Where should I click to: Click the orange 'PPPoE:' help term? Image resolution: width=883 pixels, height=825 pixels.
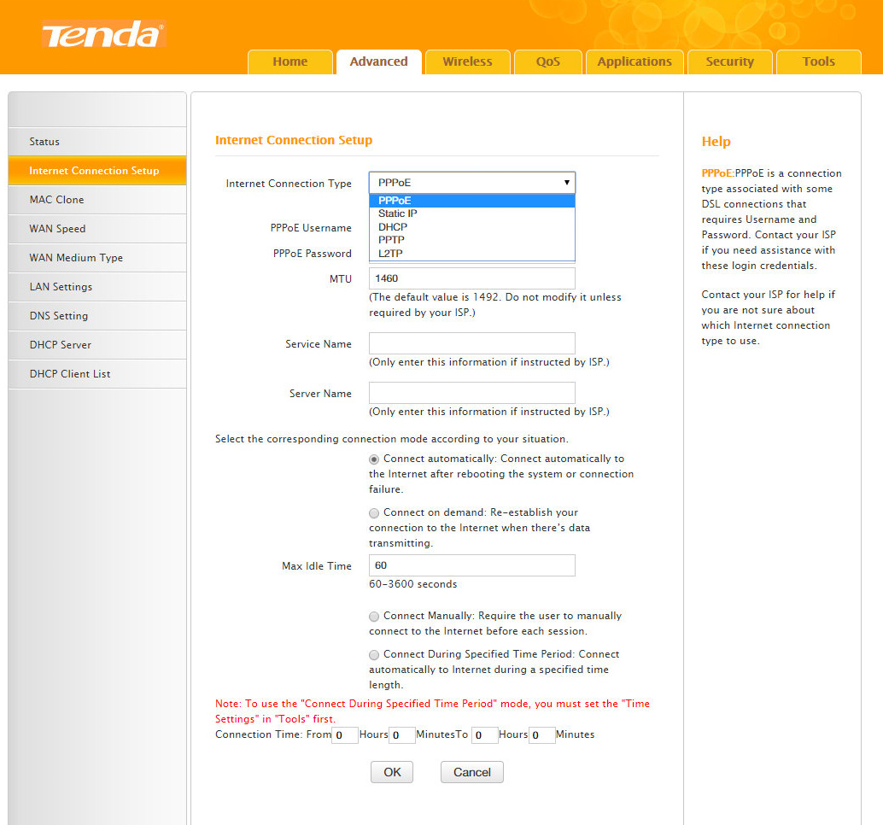pos(717,173)
